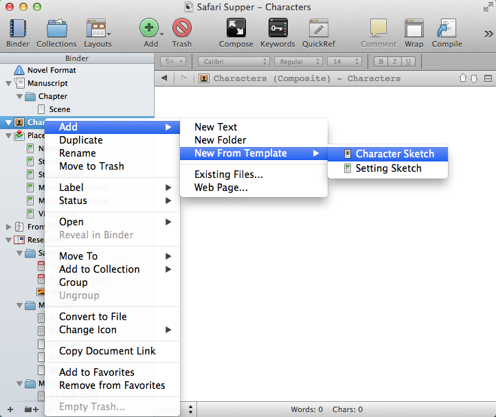
Task: Add new binder item with plus button
Action: click(x=10, y=409)
